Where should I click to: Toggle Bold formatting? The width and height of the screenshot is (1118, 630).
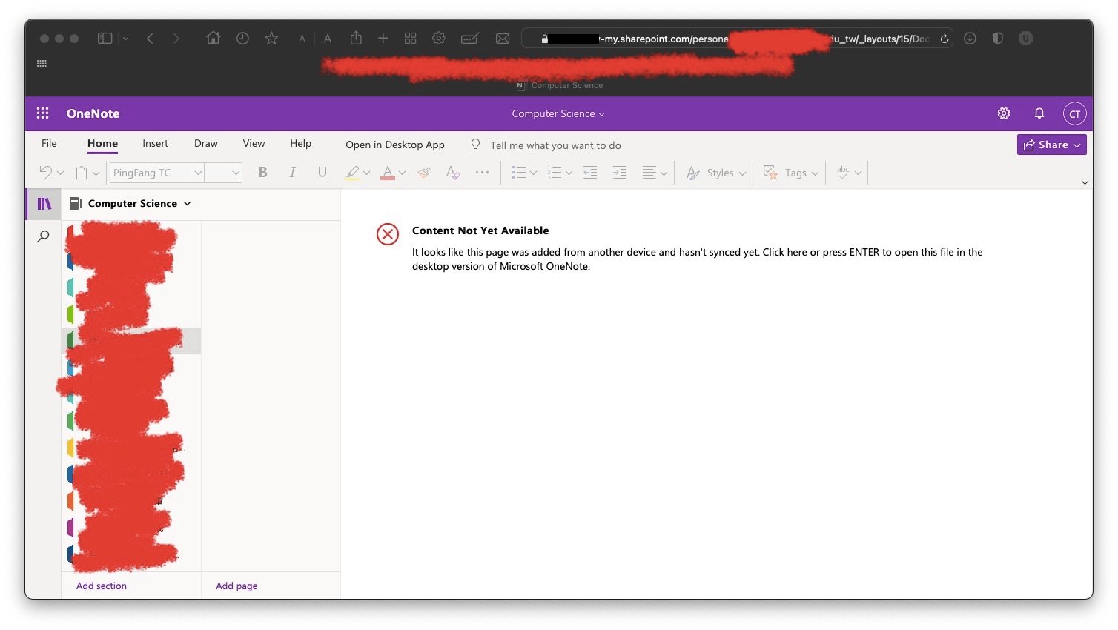click(x=262, y=173)
